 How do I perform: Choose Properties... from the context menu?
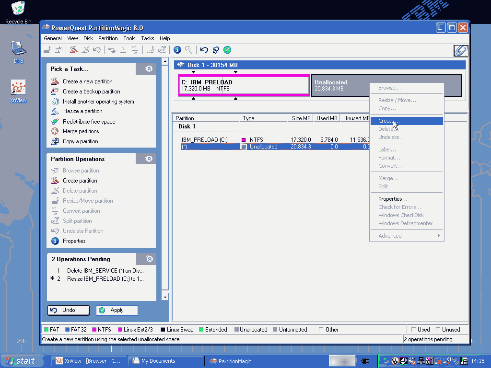[393, 199]
